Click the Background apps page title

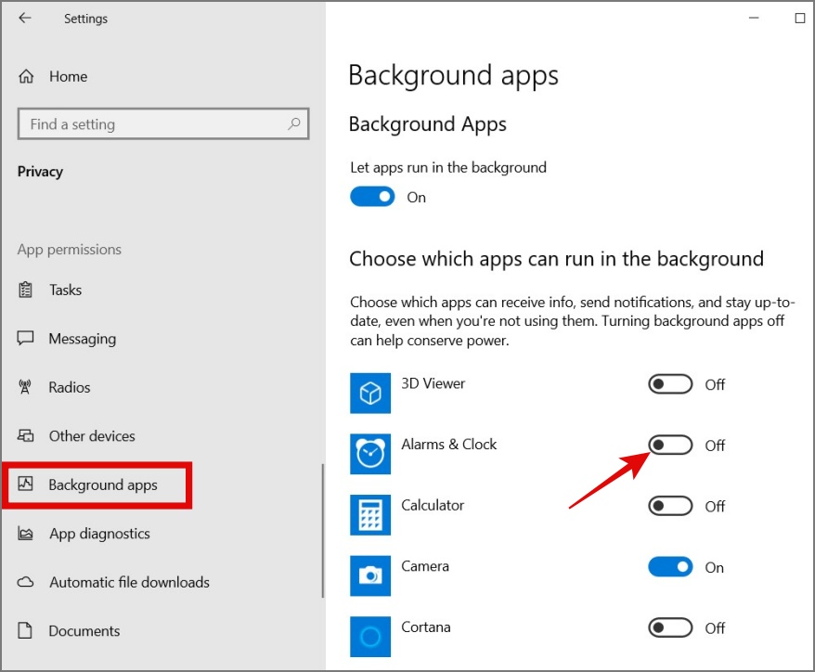[x=453, y=76]
